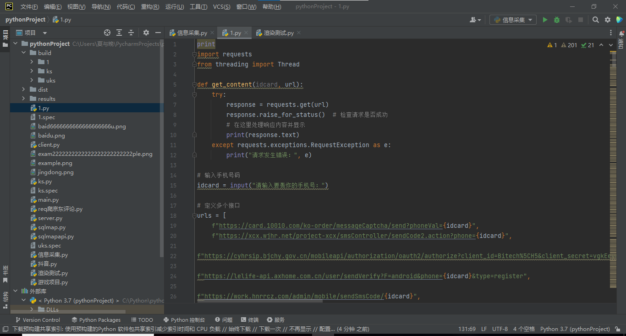Expand the ks folder
Image resolution: width=626 pixels, height=336 pixels.
[32, 71]
